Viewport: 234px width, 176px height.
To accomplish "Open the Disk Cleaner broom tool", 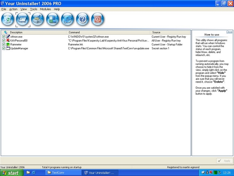I will tap(37, 20).
